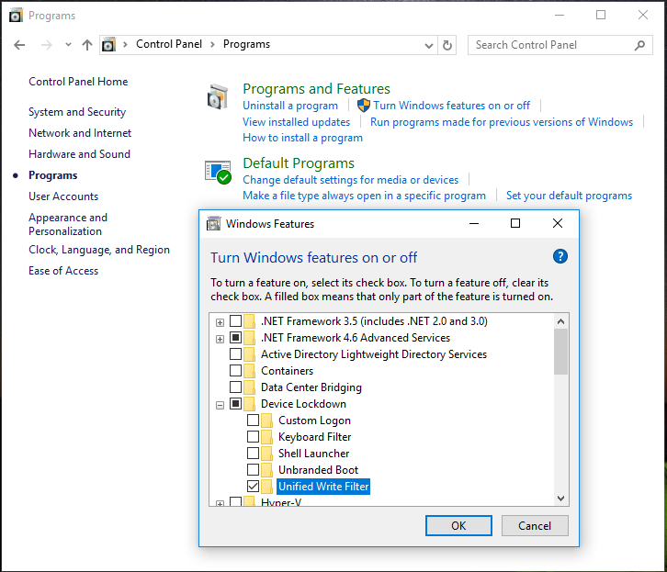Go up one level with up arrow

click(87, 45)
